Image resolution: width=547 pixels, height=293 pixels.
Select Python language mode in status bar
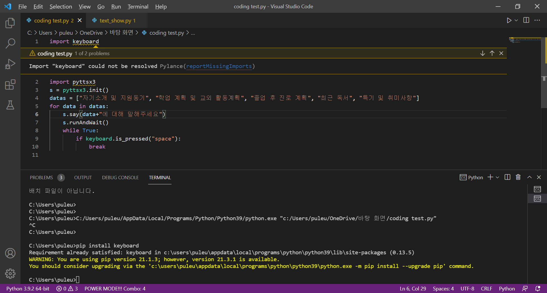coord(507,288)
